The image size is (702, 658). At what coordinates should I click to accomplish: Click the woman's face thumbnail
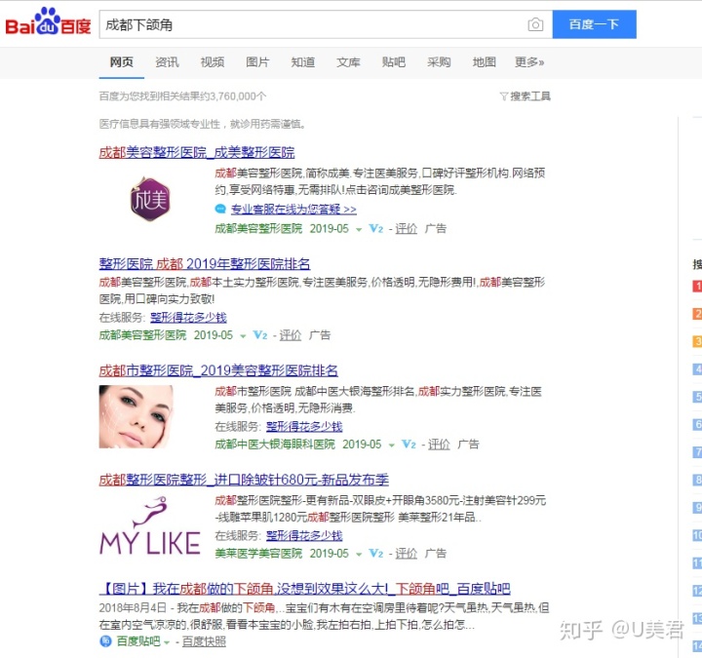(136, 417)
